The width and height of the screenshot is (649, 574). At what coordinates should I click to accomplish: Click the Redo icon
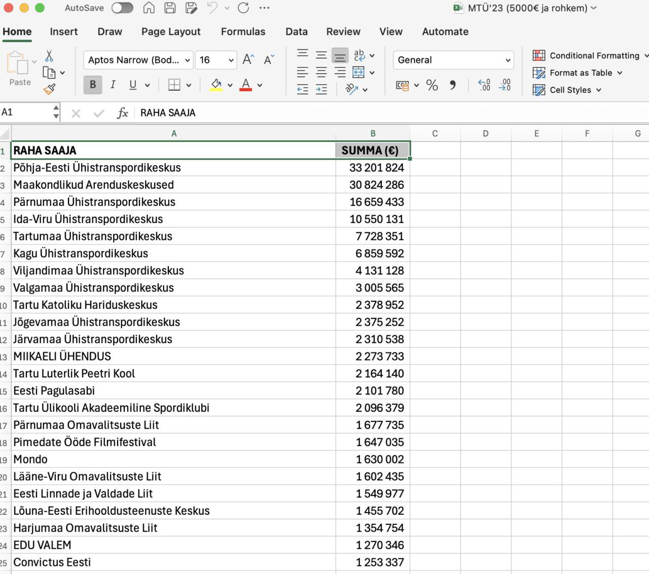click(x=243, y=8)
